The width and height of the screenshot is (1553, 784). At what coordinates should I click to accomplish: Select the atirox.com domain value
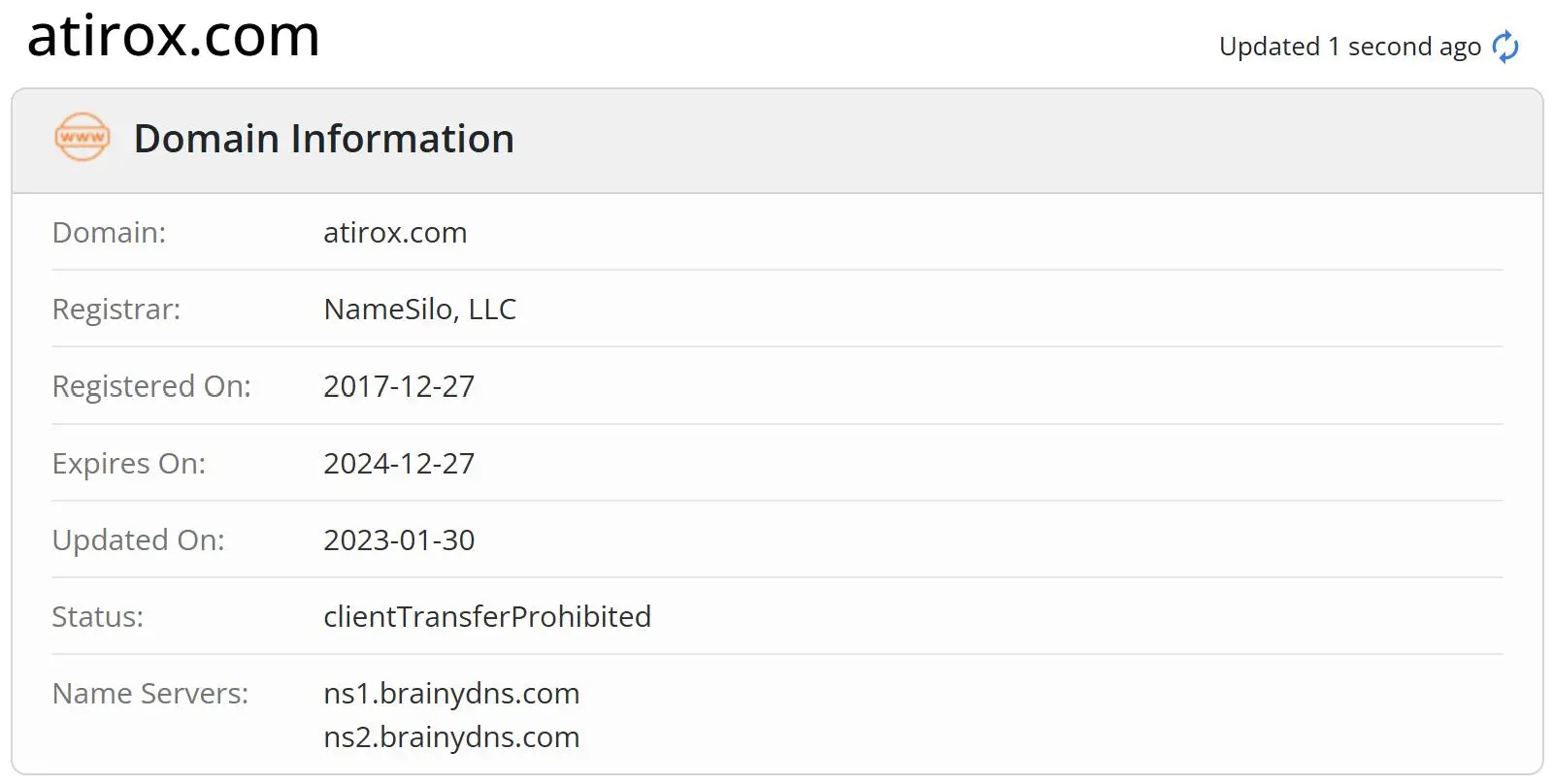(x=395, y=233)
